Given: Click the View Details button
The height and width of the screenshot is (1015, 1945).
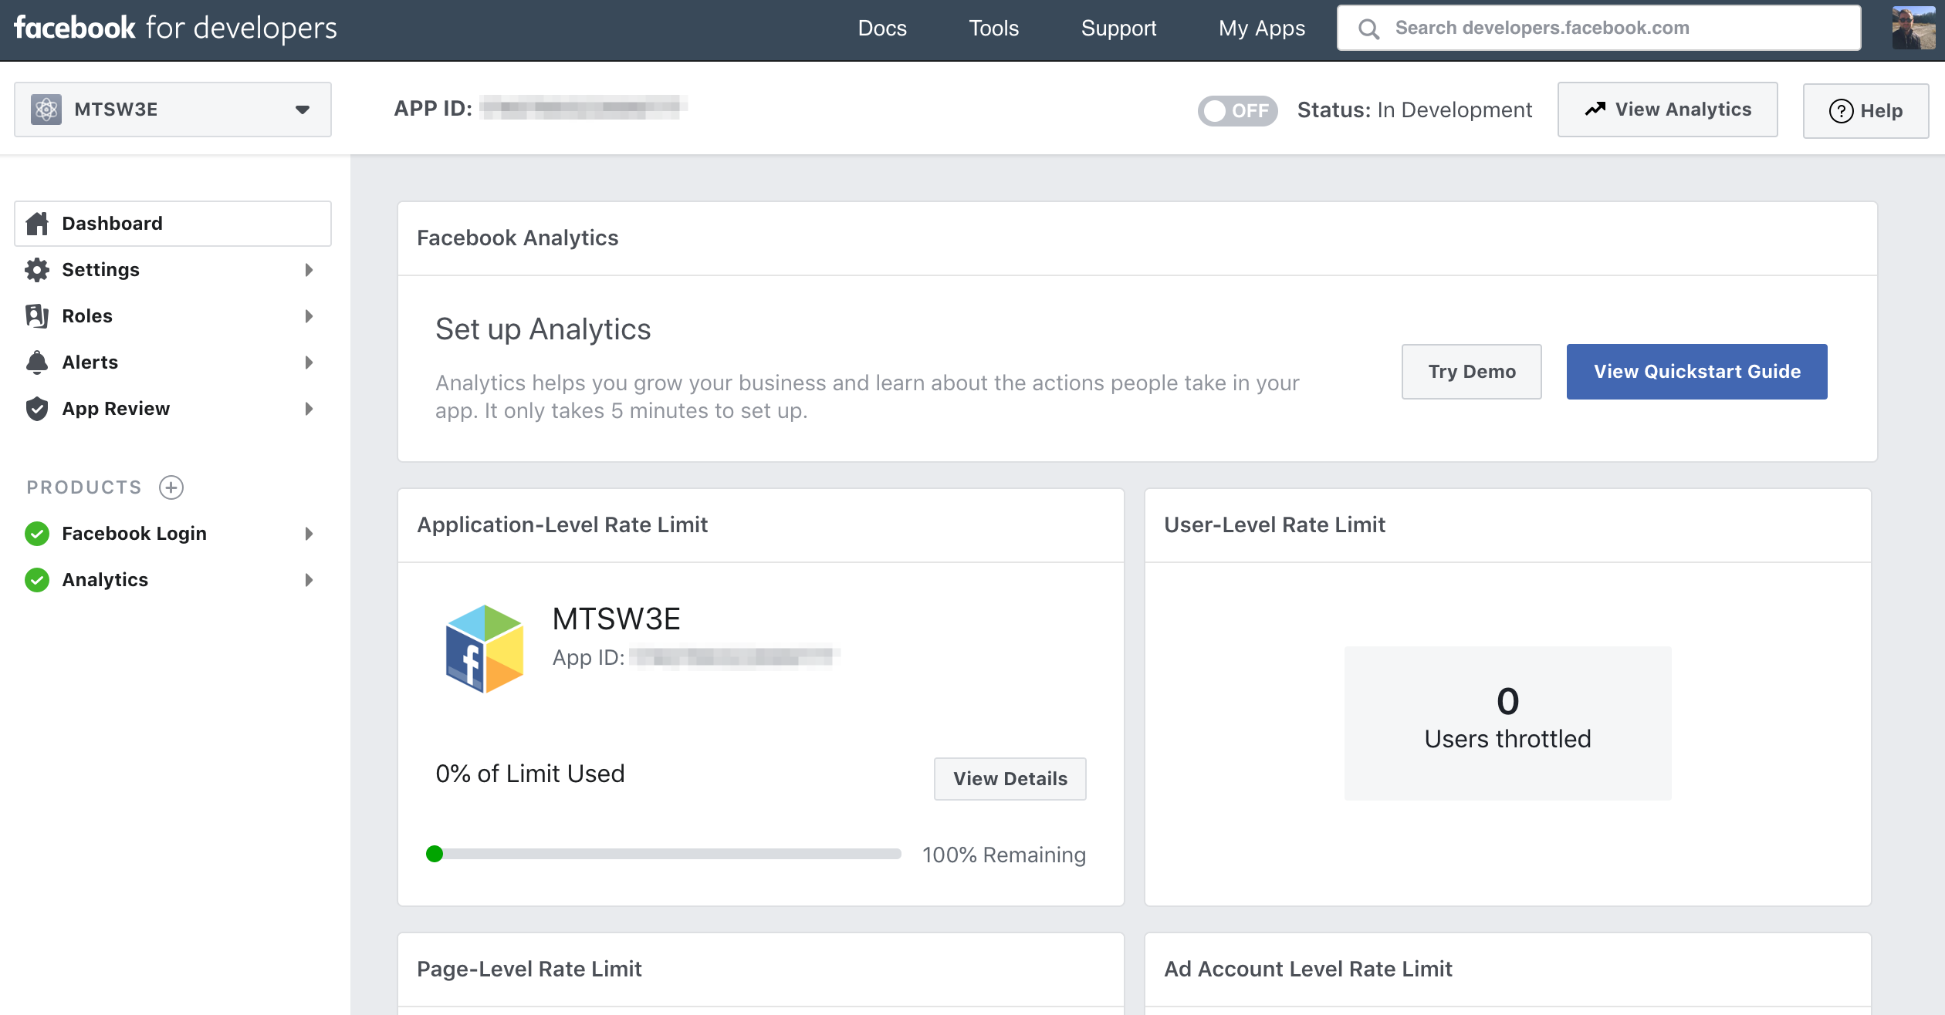Looking at the screenshot, I should [1010, 779].
